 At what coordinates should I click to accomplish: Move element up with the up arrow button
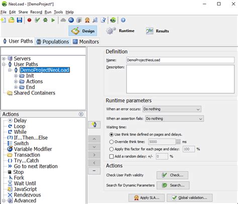pyautogui.click(x=94, y=139)
